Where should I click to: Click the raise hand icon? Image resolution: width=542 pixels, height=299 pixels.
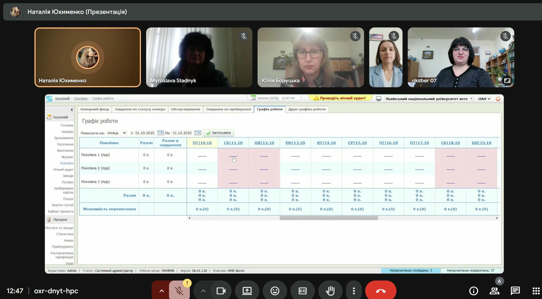tap(330, 291)
